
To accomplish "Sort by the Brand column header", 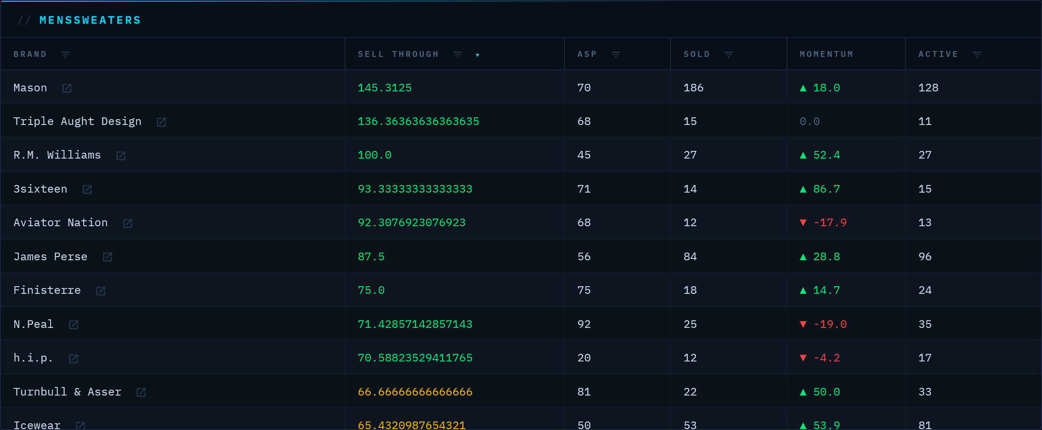I will 30,54.
